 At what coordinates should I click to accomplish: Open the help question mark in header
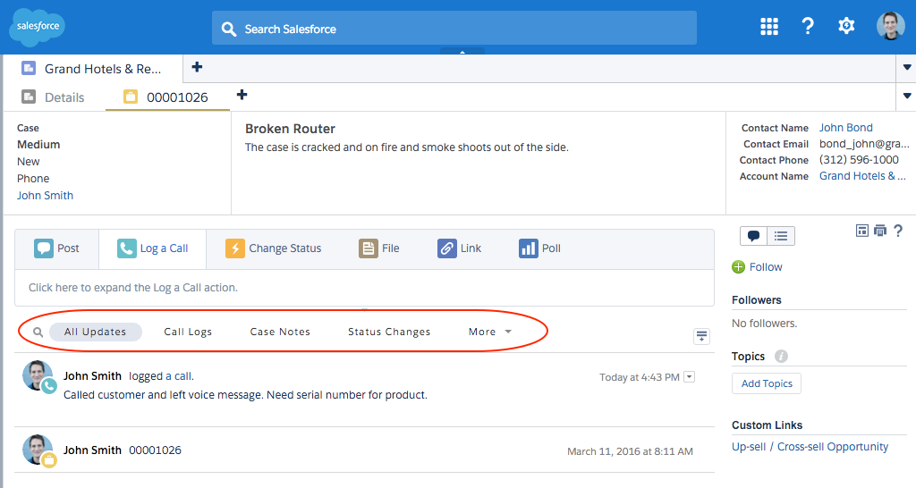(808, 26)
